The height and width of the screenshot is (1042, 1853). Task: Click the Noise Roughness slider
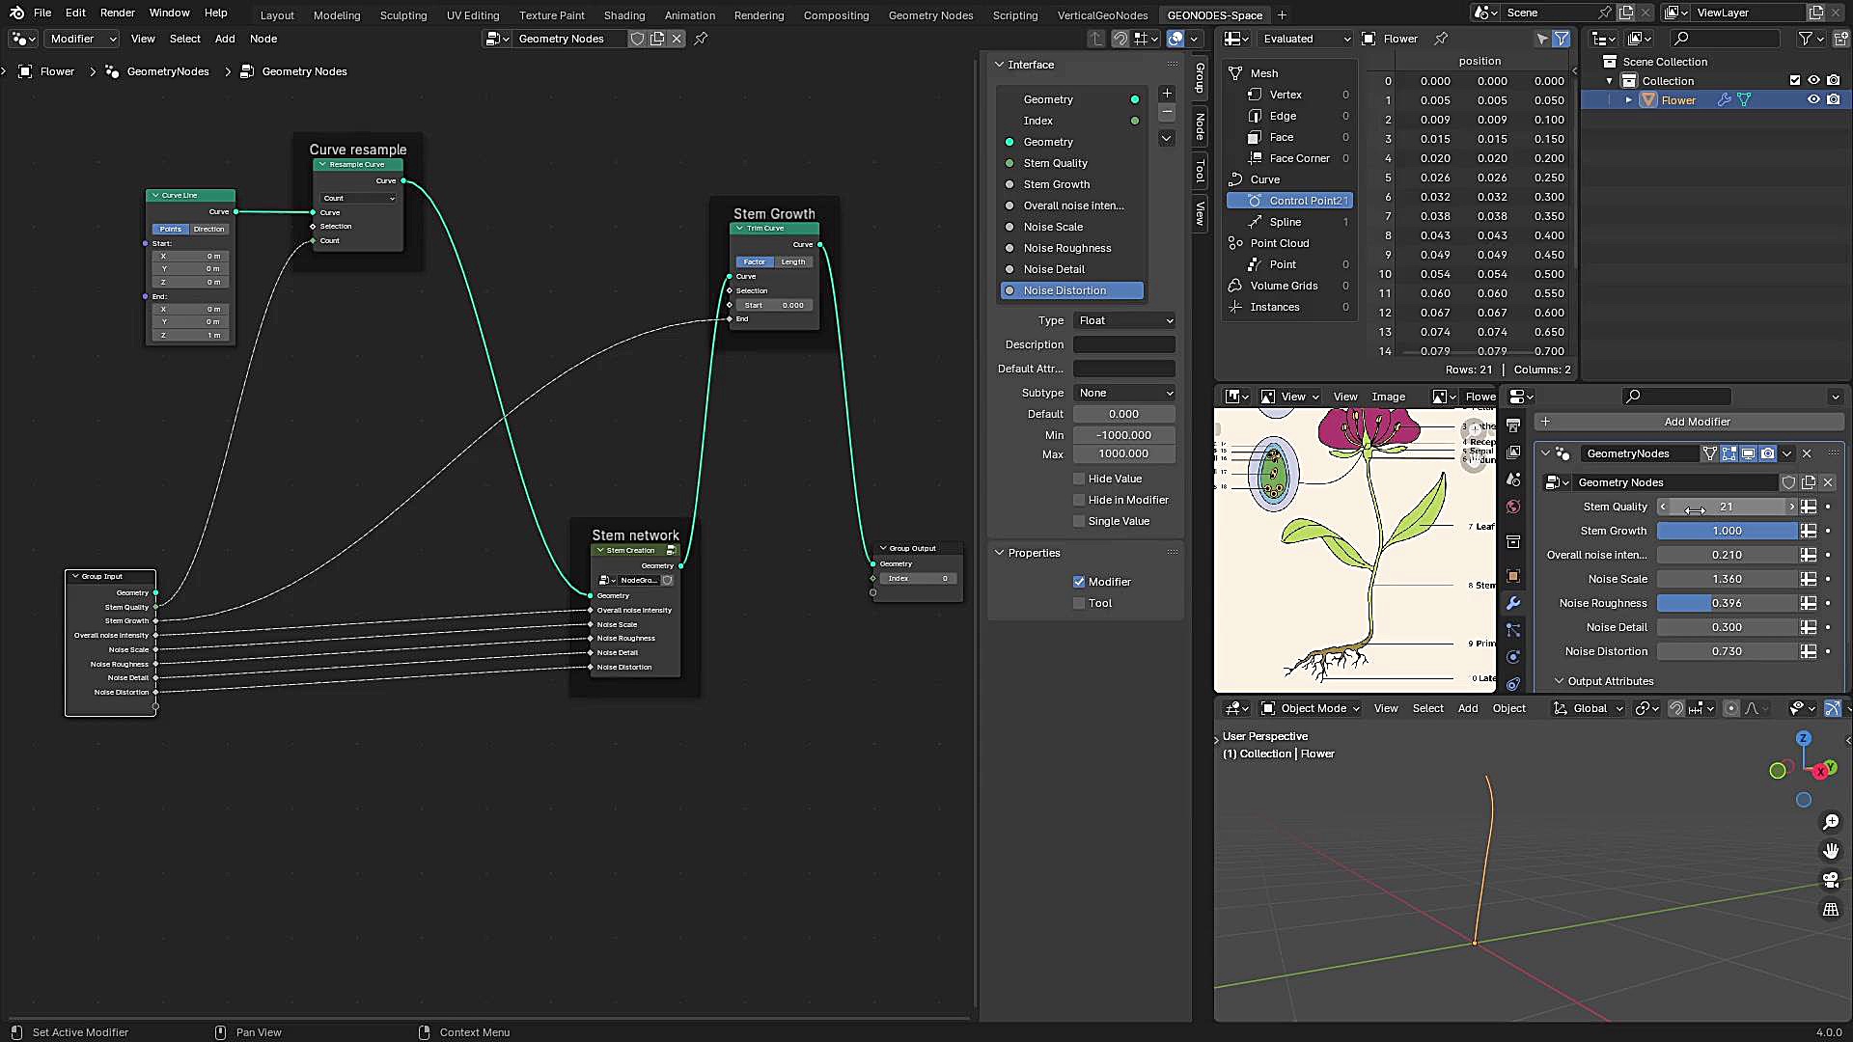click(x=1727, y=603)
